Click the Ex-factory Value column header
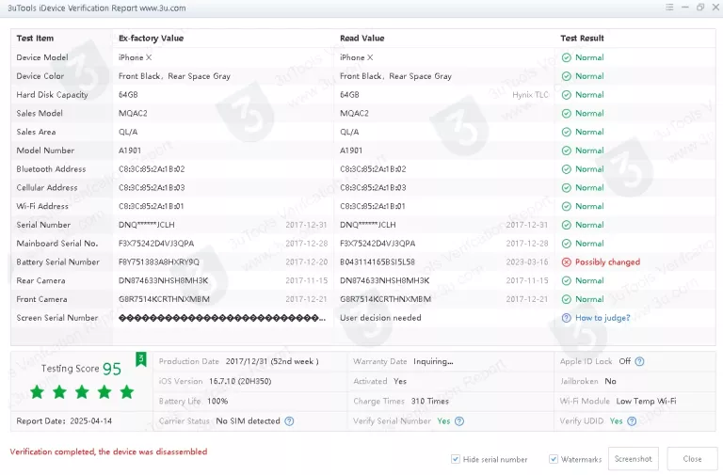The height and width of the screenshot is (475, 723). [x=151, y=39]
